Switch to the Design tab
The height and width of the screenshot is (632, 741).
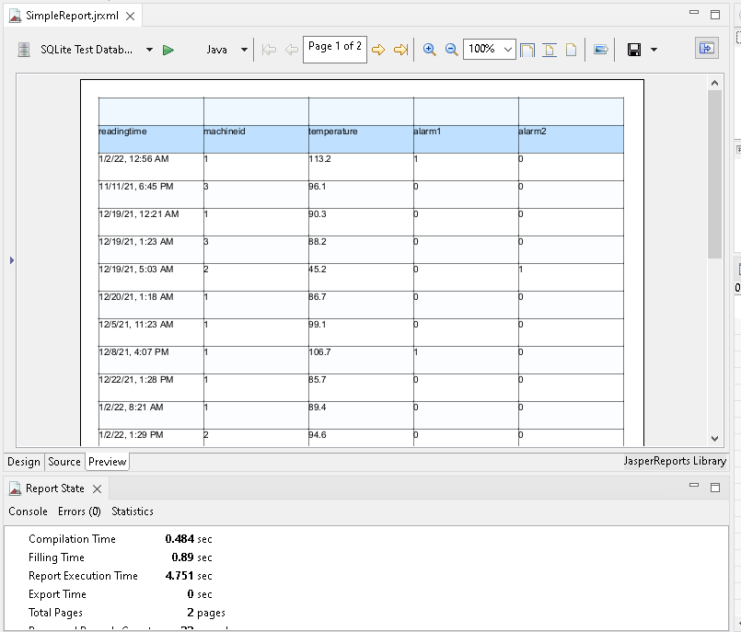(24, 462)
